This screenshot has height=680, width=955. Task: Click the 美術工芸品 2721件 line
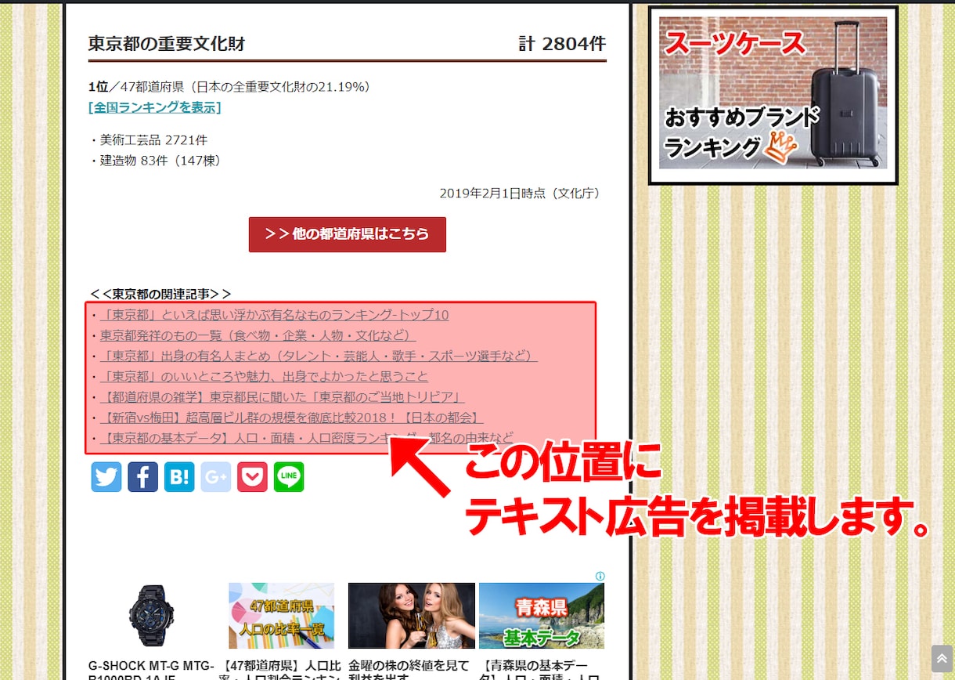coord(149,140)
